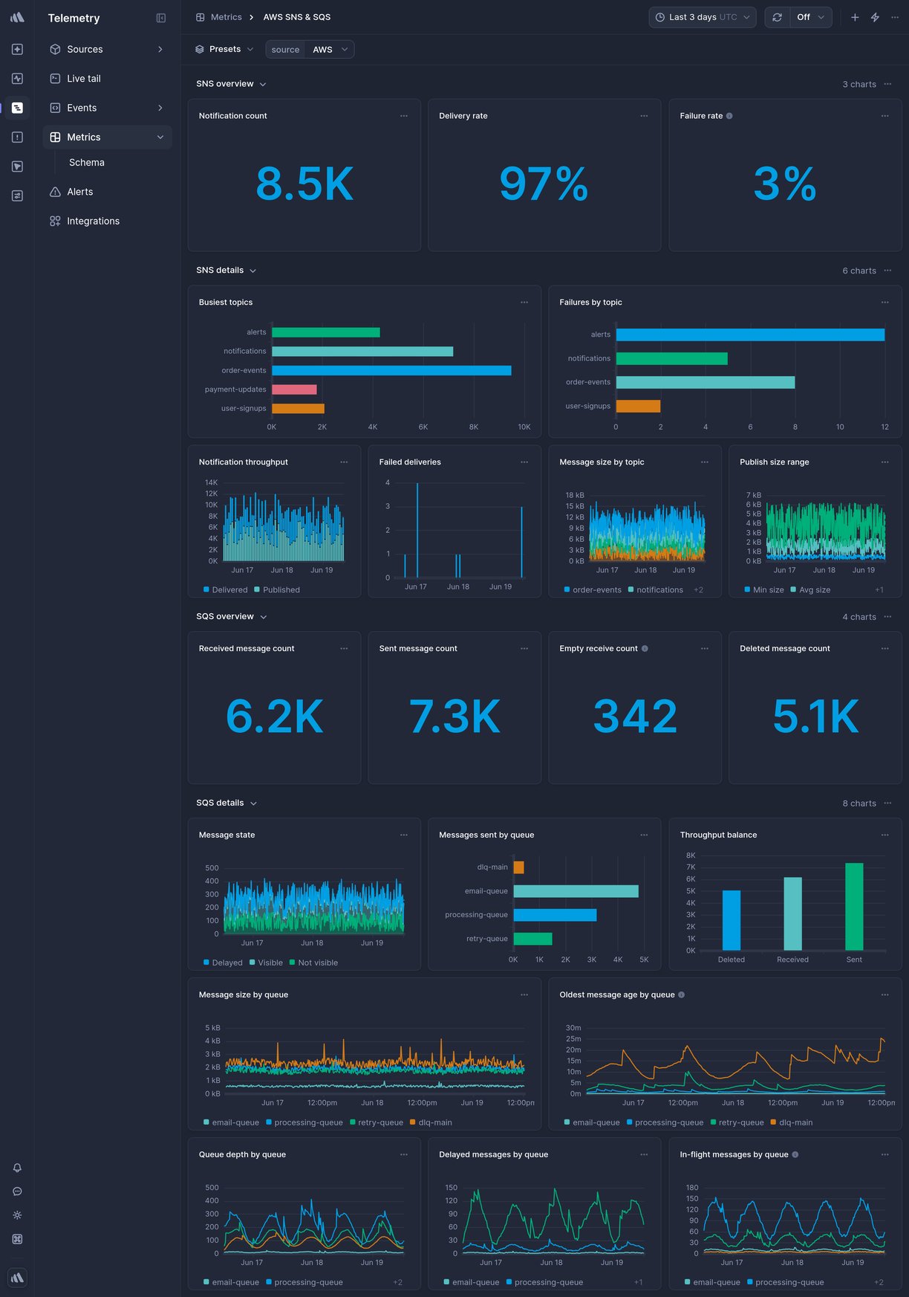
Task: Collapse the SNS overview section
Action: coord(263,85)
